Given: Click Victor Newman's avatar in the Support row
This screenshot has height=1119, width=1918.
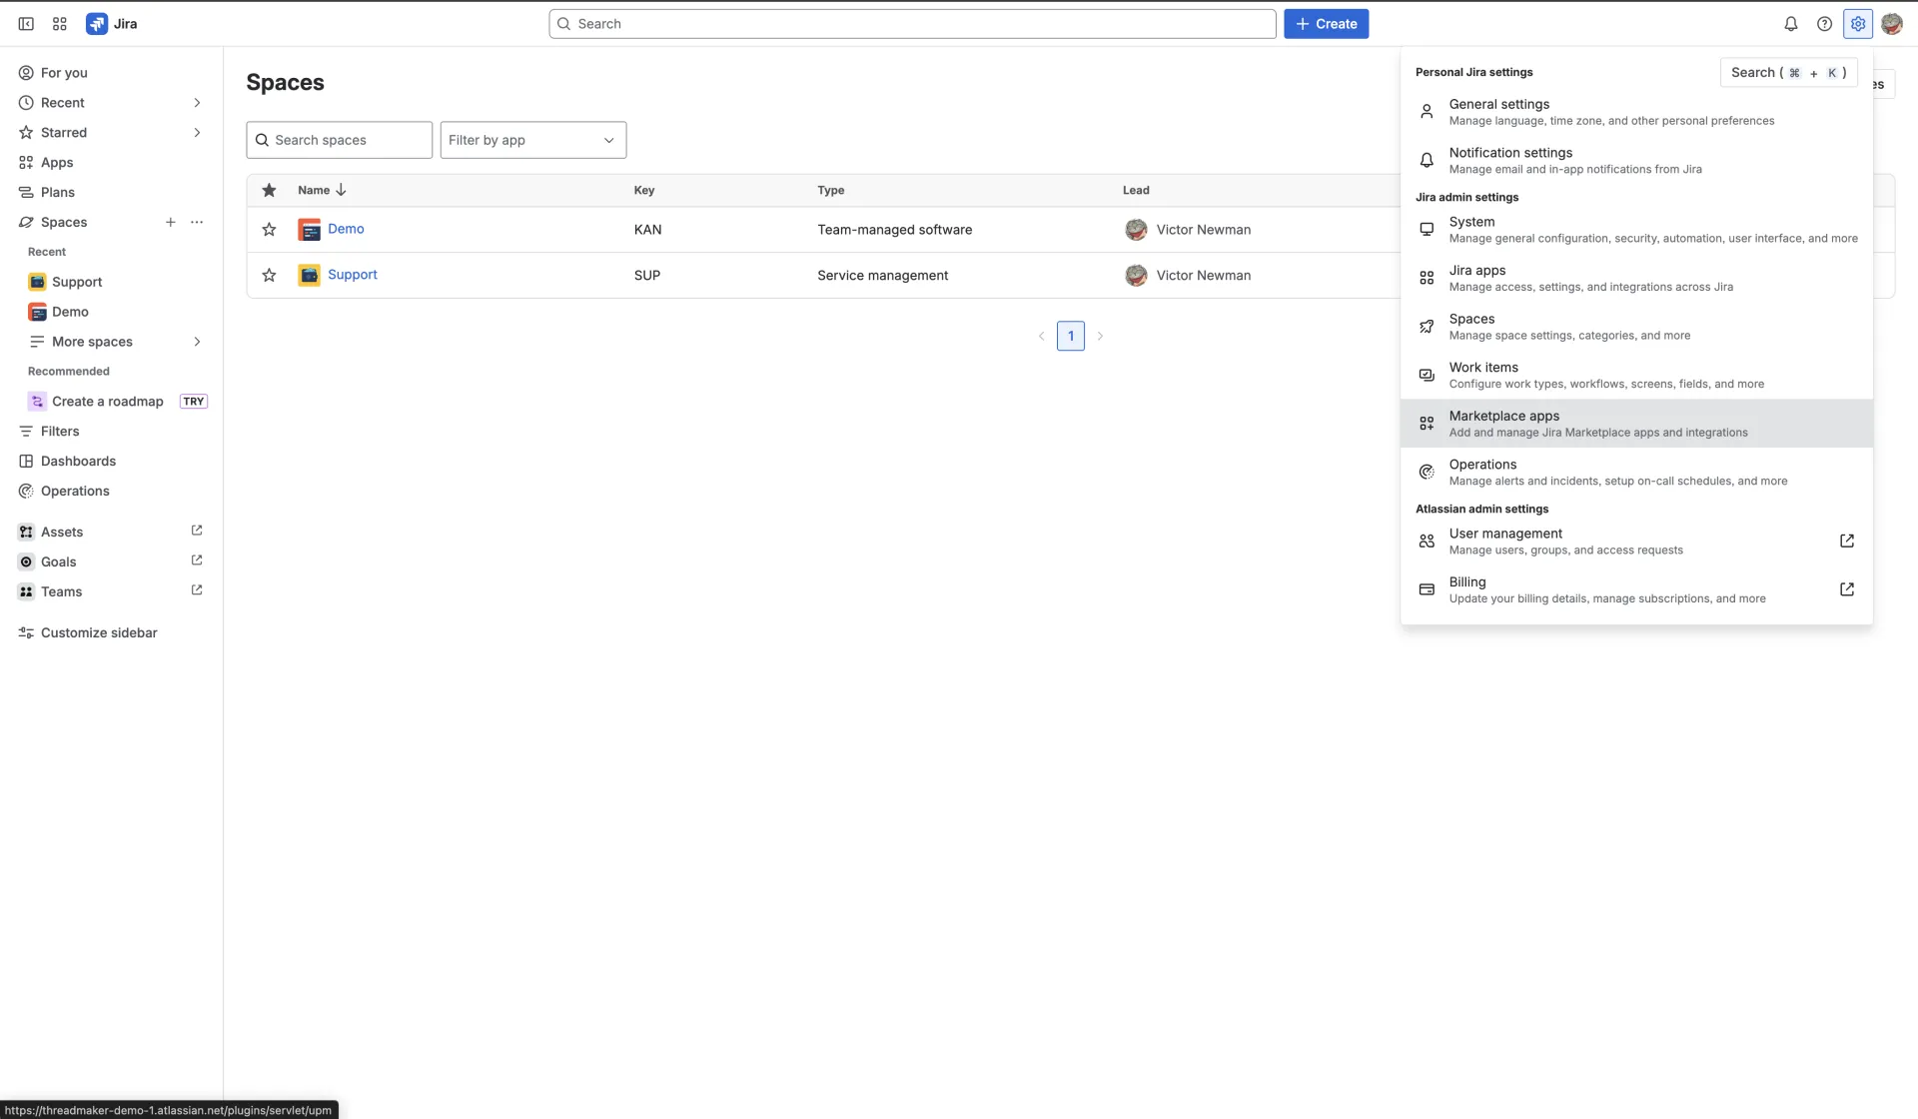Looking at the screenshot, I should 1136,275.
